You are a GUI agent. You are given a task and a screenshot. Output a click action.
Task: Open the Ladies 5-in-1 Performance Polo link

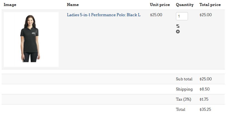(x=104, y=15)
